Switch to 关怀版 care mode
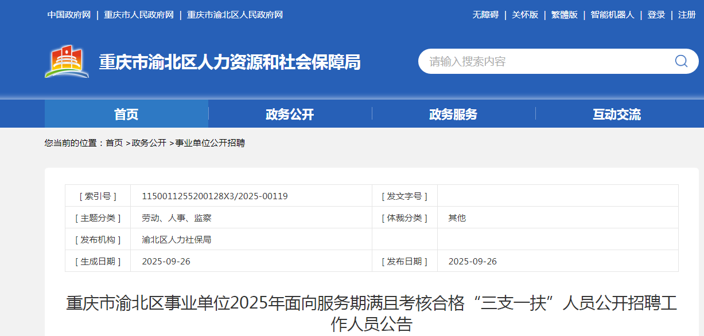The image size is (704, 336). tap(525, 15)
